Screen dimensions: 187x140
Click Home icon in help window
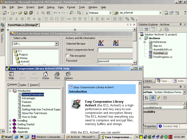pos(46,76)
